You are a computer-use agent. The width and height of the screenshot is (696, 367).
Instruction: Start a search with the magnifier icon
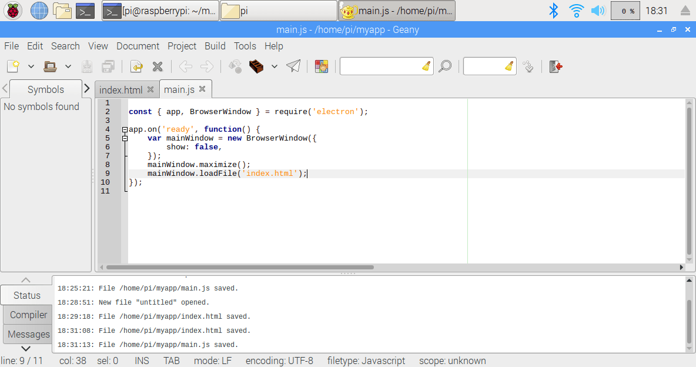pos(445,66)
